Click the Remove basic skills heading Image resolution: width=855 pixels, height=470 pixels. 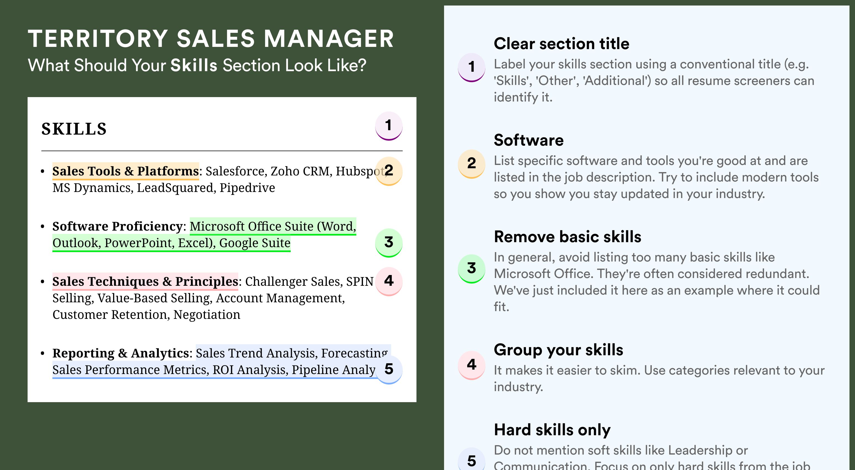tap(567, 237)
